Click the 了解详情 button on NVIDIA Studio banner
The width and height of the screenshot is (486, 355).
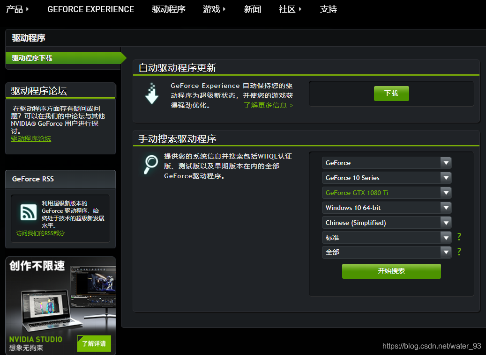[x=94, y=343]
